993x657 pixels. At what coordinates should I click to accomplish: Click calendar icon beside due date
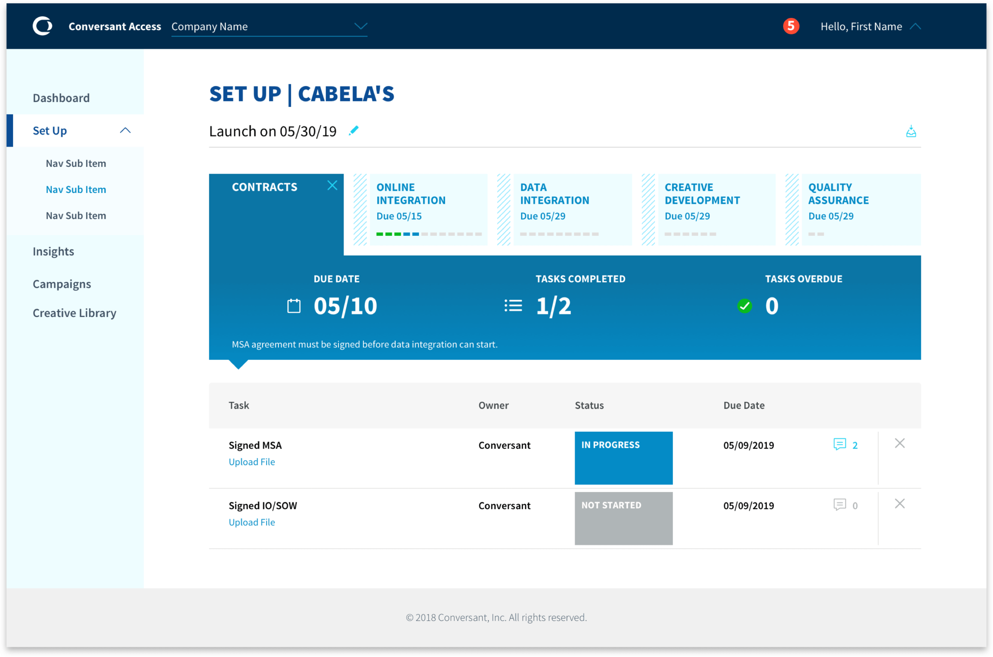click(294, 306)
